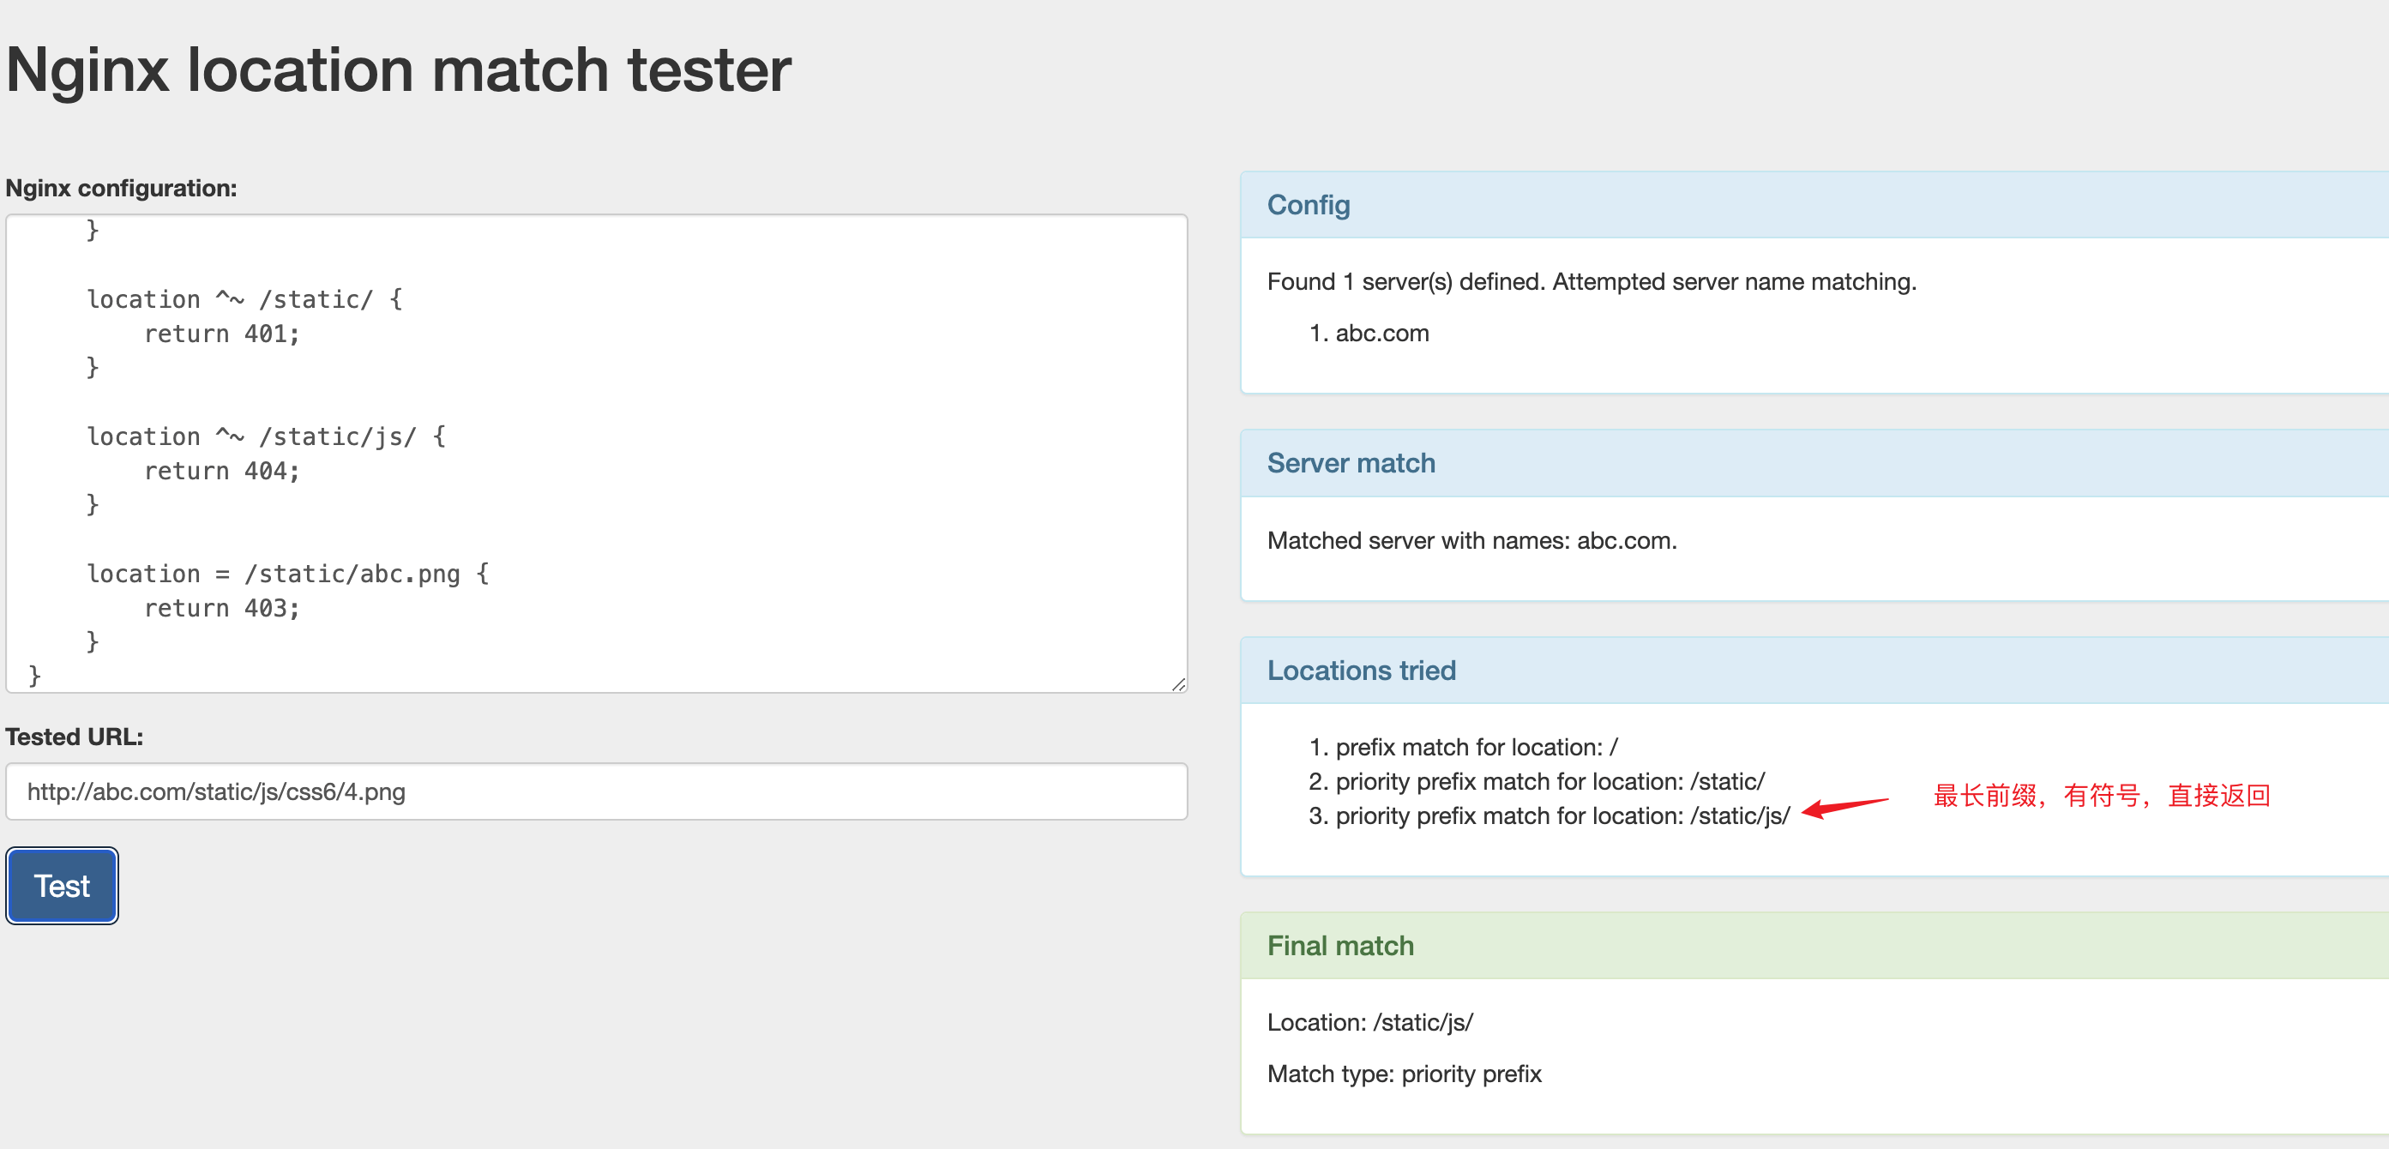Click the Final match panel heading

click(x=1340, y=945)
